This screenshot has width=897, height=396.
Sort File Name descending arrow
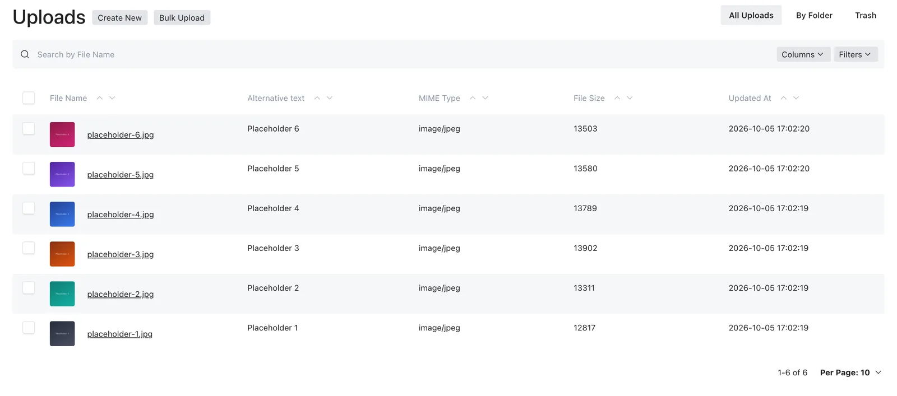[x=112, y=98]
